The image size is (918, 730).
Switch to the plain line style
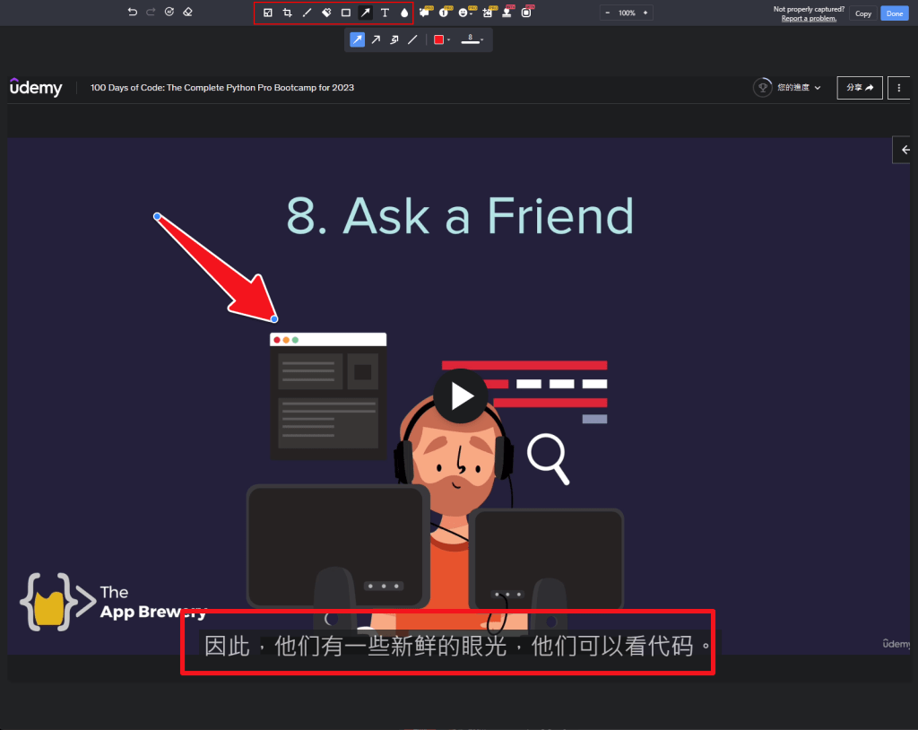click(x=412, y=39)
